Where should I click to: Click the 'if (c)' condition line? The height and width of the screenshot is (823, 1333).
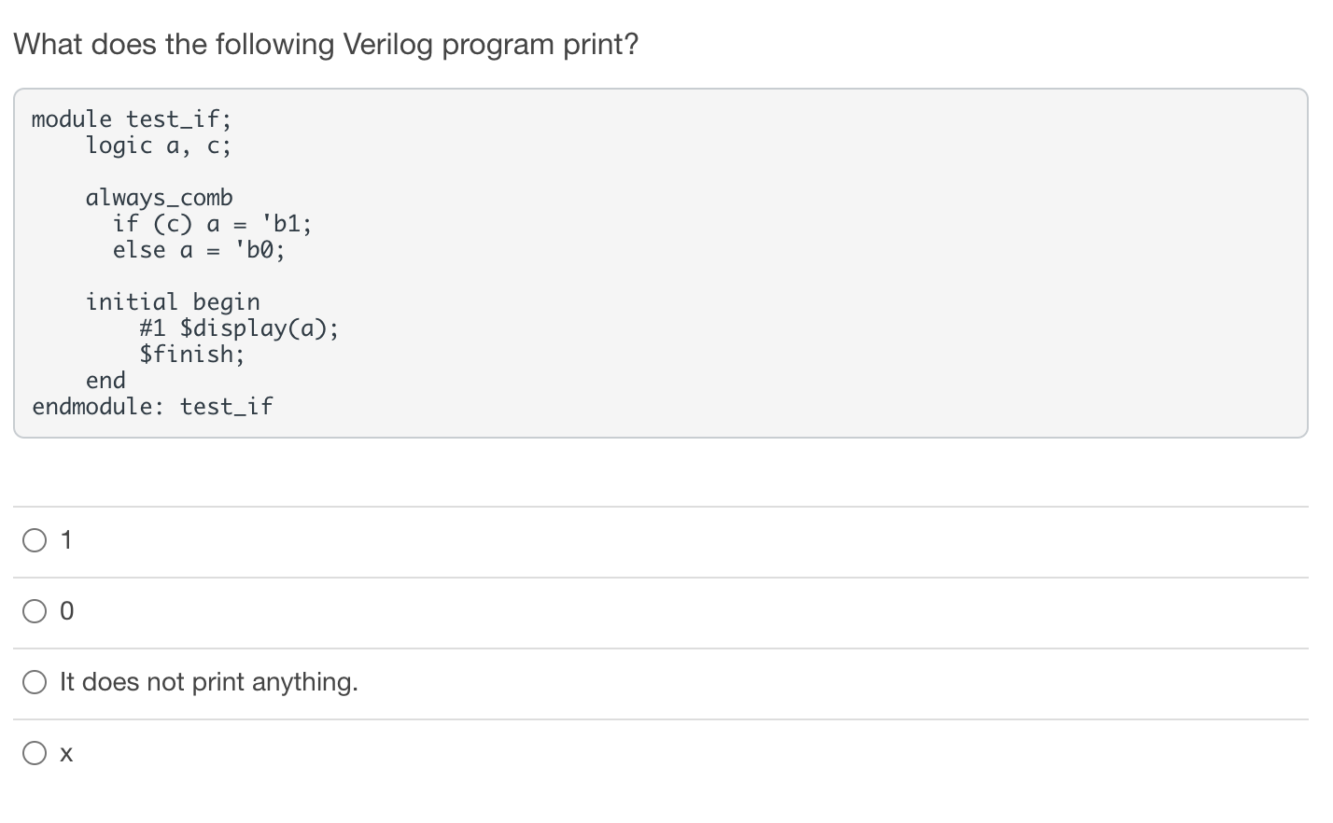[211, 223]
